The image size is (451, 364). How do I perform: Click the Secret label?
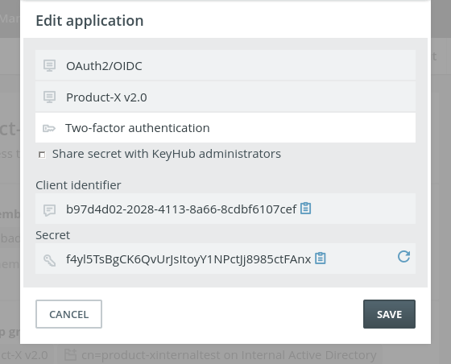(52, 235)
